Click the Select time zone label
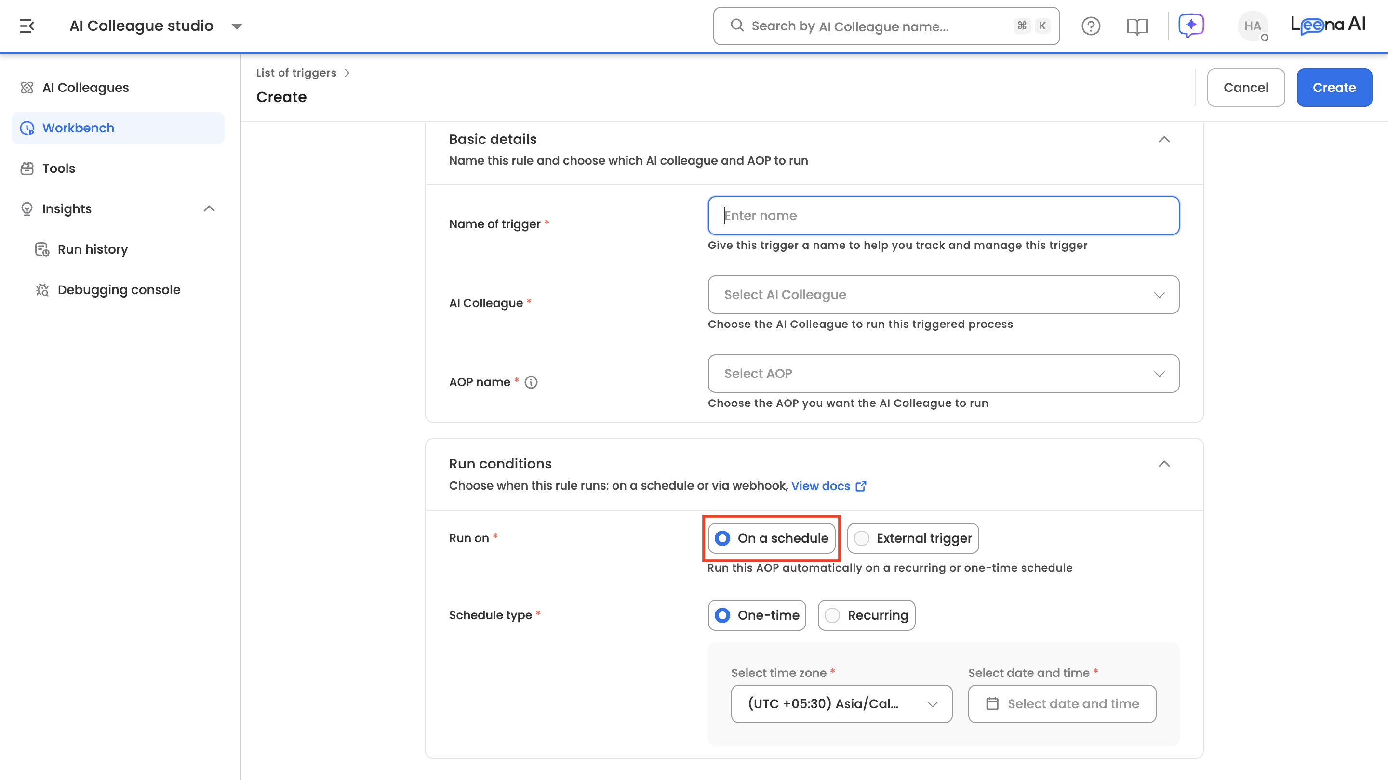The width and height of the screenshot is (1388, 780). click(779, 673)
